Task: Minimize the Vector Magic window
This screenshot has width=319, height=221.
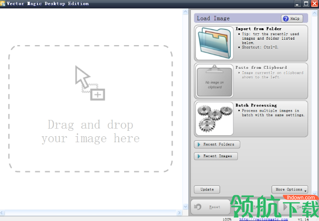Action: click(297, 3)
